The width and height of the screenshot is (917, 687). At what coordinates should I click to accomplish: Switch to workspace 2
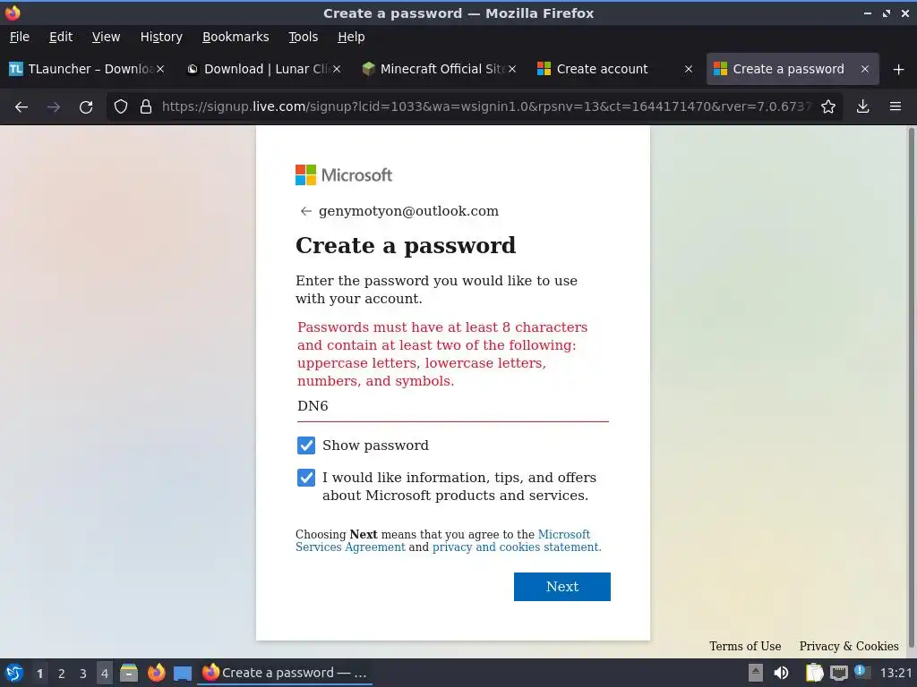[x=62, y=674]
